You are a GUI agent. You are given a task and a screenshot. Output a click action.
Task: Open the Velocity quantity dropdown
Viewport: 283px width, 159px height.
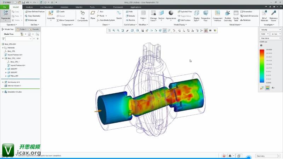[x=270, y=30]
